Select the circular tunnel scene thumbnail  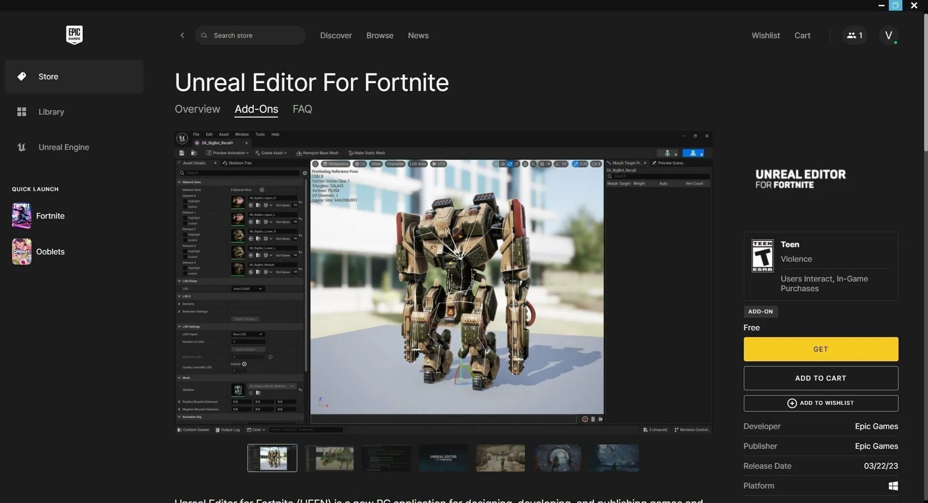[557, 458]
